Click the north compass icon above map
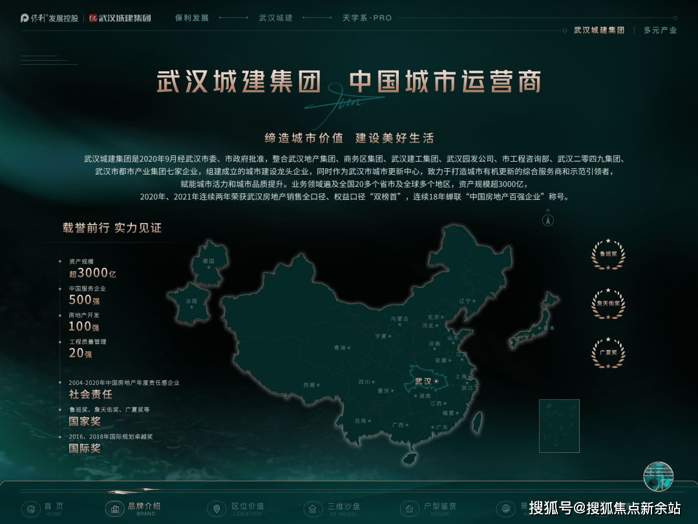The height and width of the screenshot is (524, 698). coord(547,220)
